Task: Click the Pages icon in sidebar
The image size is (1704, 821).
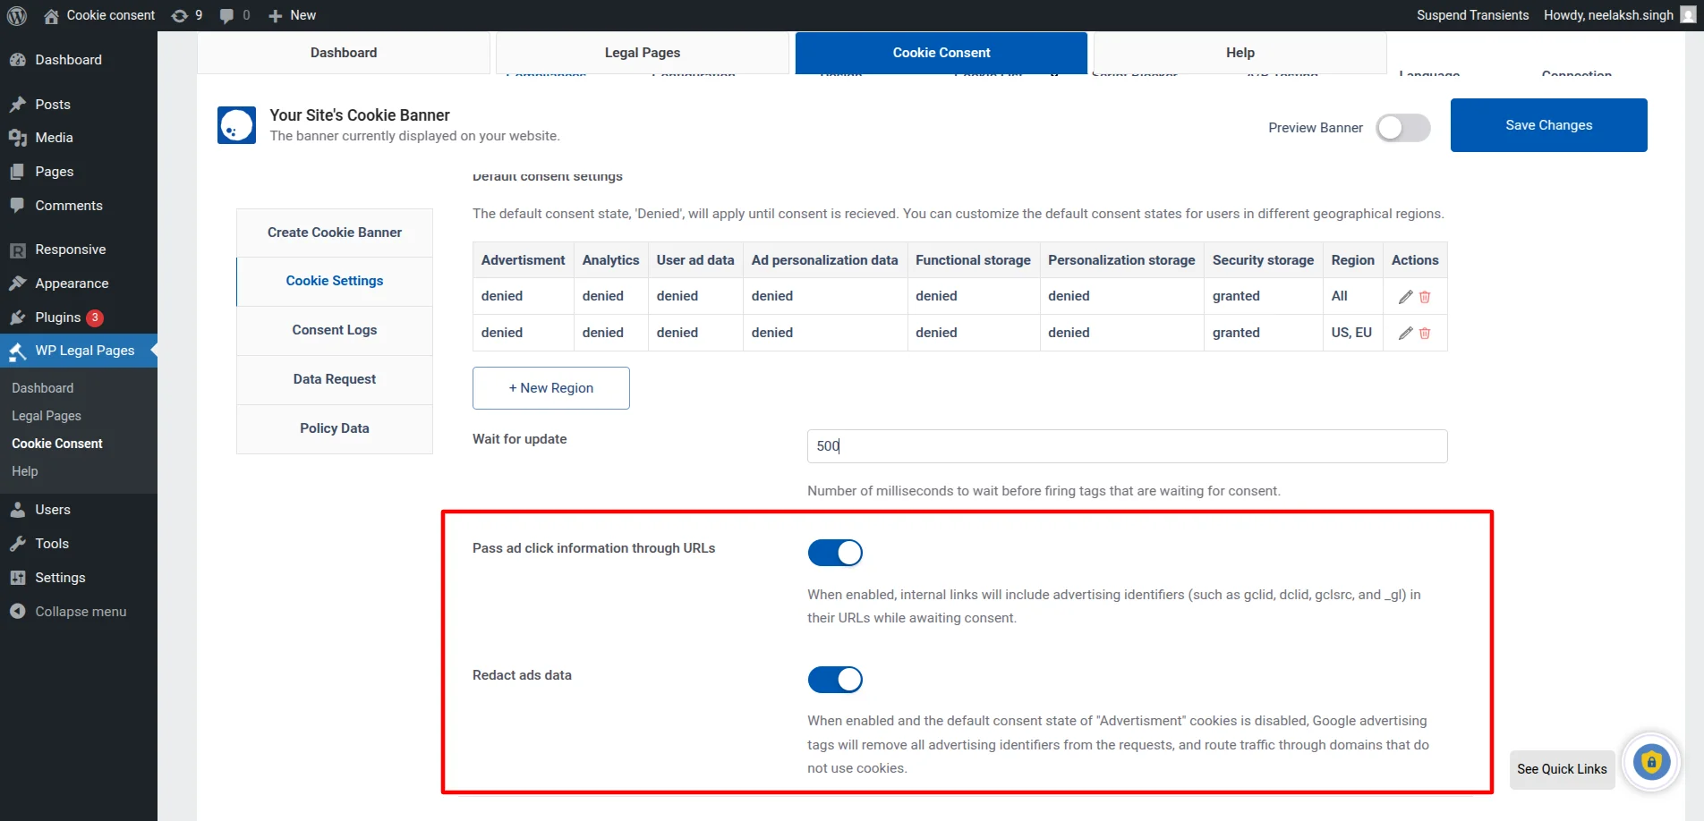Action: (x=18, y=172)
